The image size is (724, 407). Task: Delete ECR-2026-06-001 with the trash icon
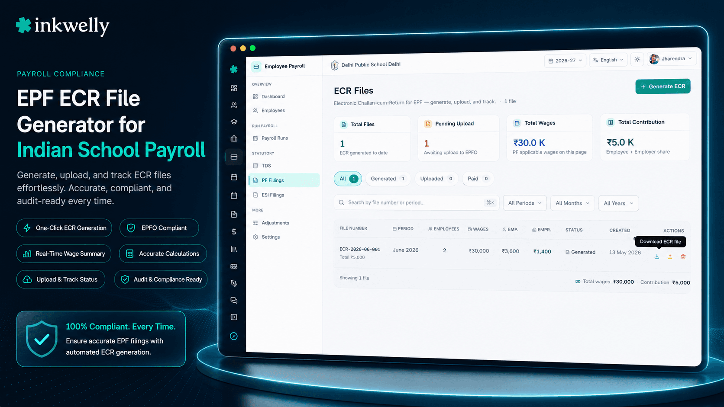click(683, 256)
